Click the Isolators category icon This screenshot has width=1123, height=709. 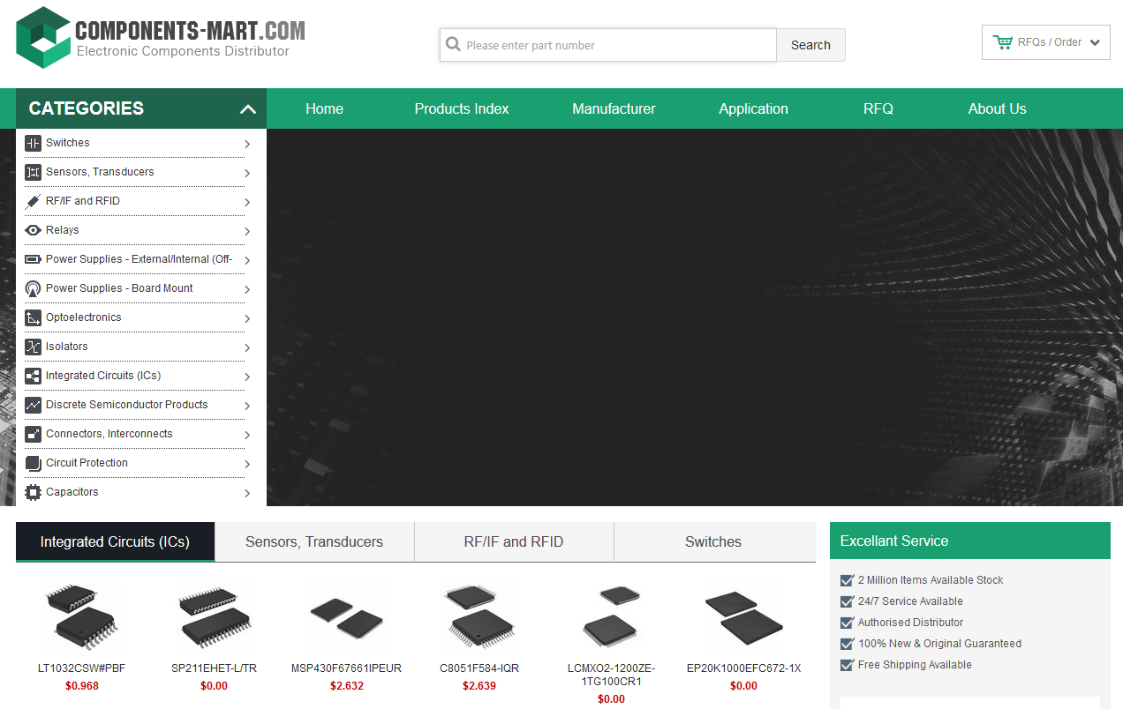tap(33, 347)
